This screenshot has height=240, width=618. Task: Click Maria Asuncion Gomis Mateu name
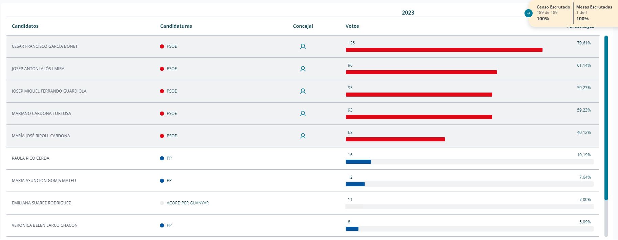tap(44, 181)
